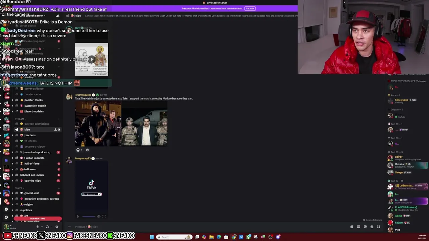This screenshot has height=241, width=429.
Task: Add a skull reaction on the Truthfulquote post
Action: point(79,150)
